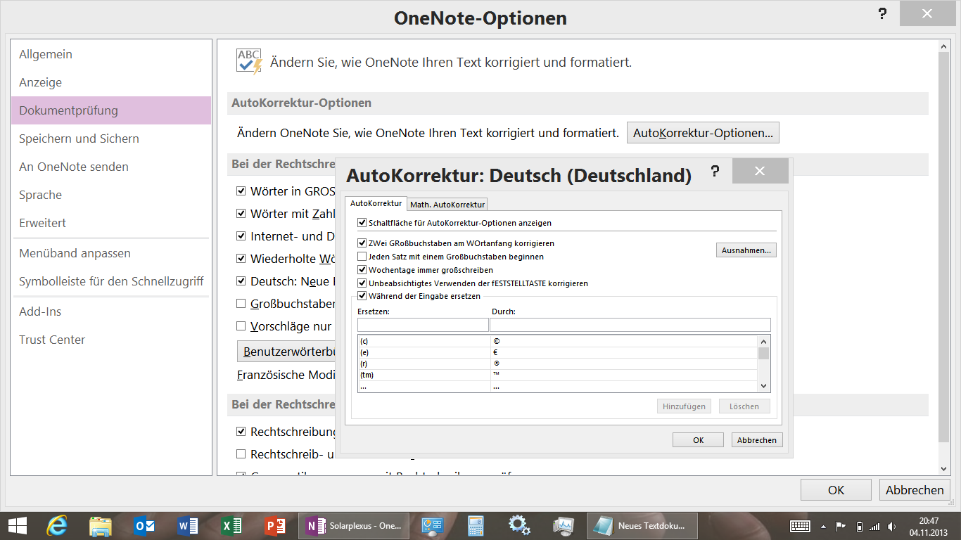Click the volume speaker tray icon

(x=892, y=526)
